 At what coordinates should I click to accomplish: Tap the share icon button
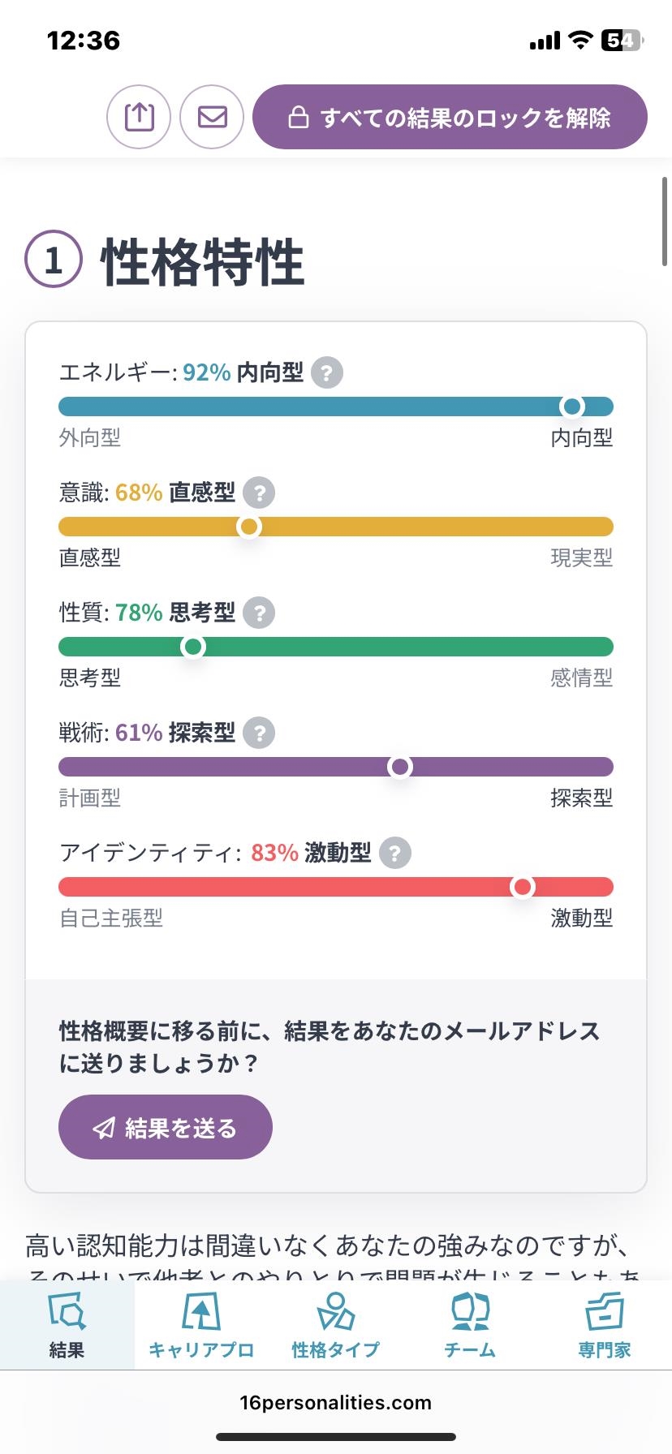[x=139, y=117]
